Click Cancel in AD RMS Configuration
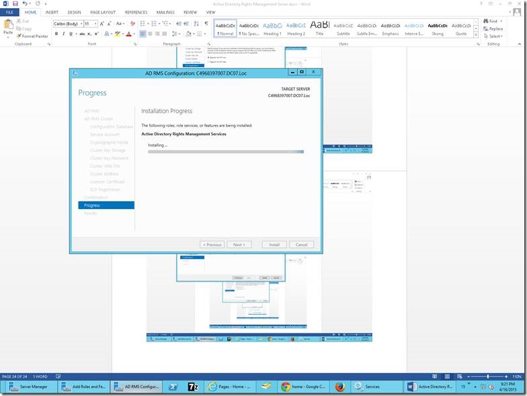Image resolution: width=527 pixels, height=396 pixels. click(x=301, y=245)
